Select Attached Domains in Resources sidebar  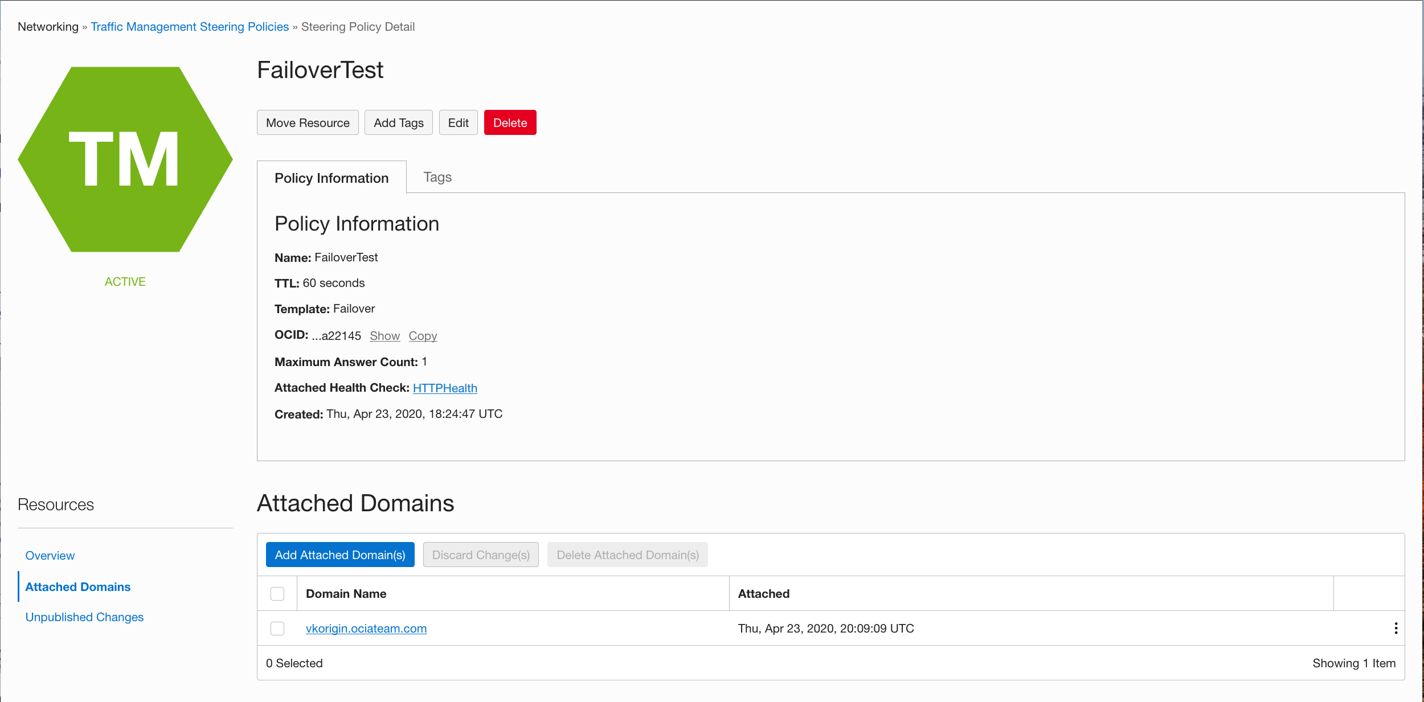click(78, 587)
